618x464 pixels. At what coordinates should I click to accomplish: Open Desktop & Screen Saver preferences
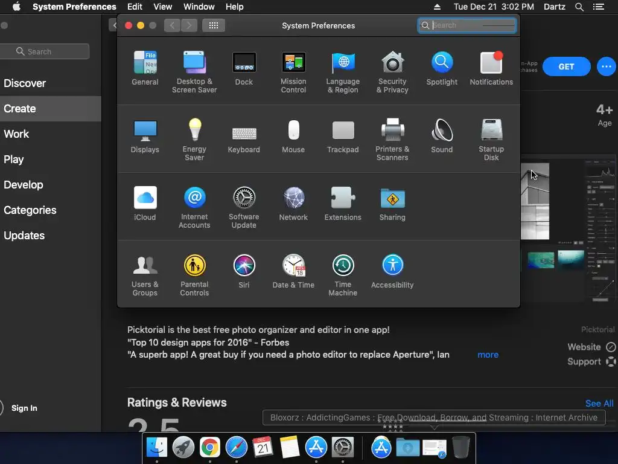point(194,72)
